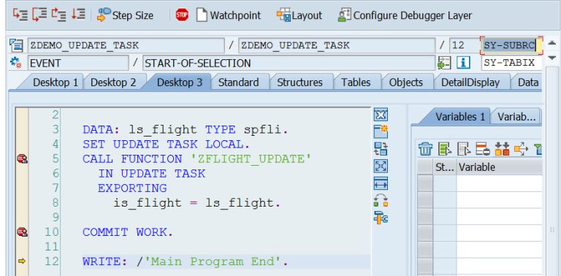561x276 pixels.
Task: Open the Structures tab
Action: (x=299, y=83)
